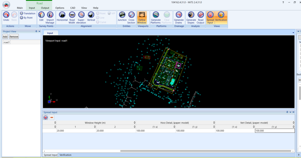Image resolution: width=301 pixels, height=158 pixels.
Task: Click Horz Detail column header
Action: coord(175,123)
